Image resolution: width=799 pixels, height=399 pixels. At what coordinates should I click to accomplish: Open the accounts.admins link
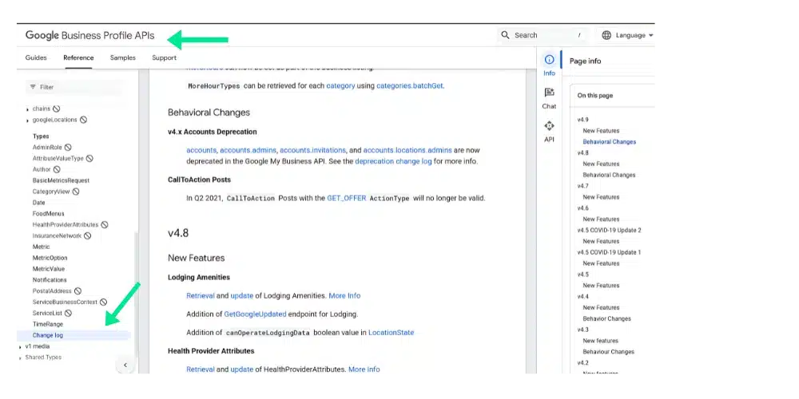pyautogui.click(x=248, y=150)
